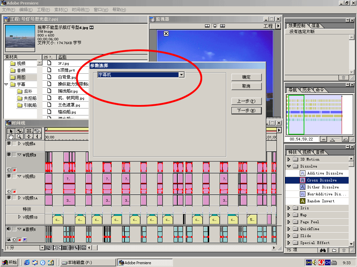Open Track Options icon at timeline bottom
This screenshot has width=357, height=267.
pyautogui.click(x=48, y=248)
